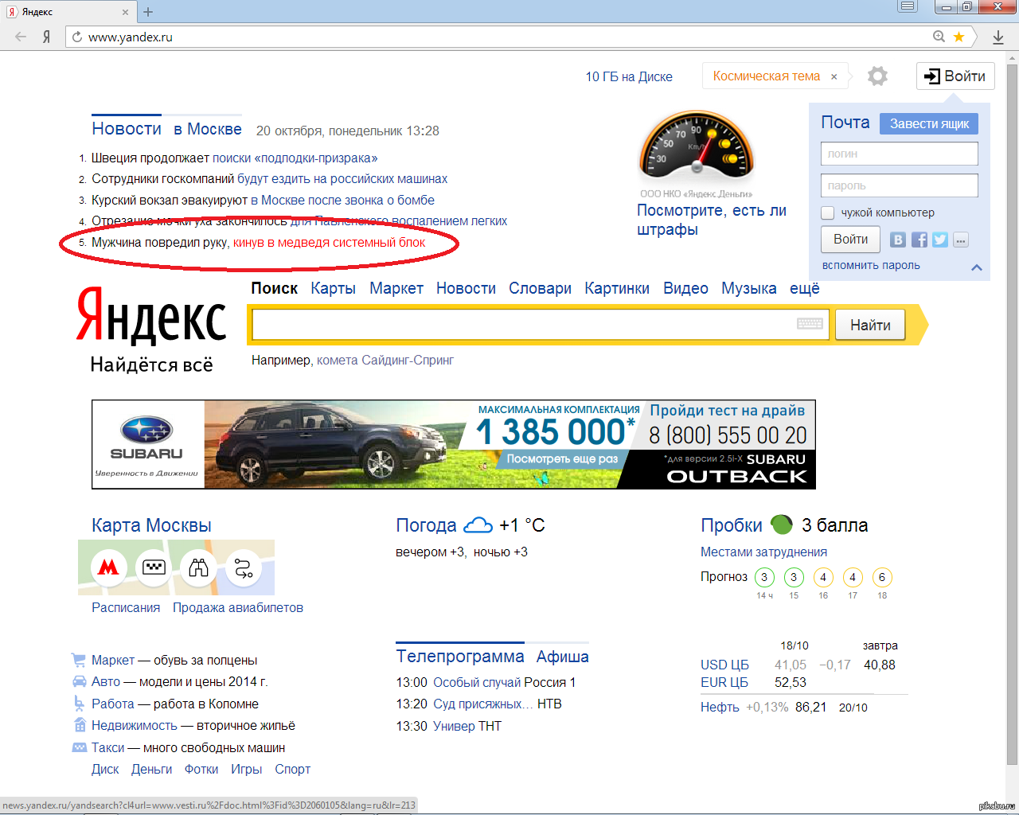
Task: Open the Продажа авиабилетов link
Action: [x=238, y=607]
